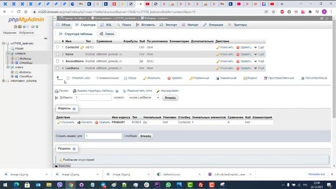Mark selected columns as Unique

coord(226,78)
